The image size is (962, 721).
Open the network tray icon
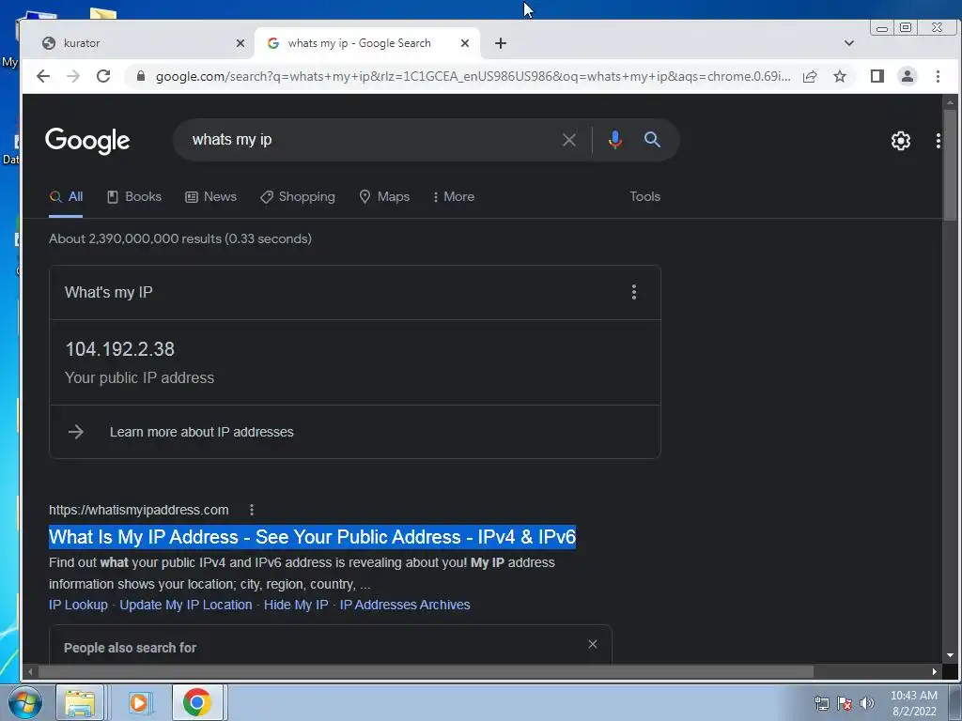click(x=821, y=703)
